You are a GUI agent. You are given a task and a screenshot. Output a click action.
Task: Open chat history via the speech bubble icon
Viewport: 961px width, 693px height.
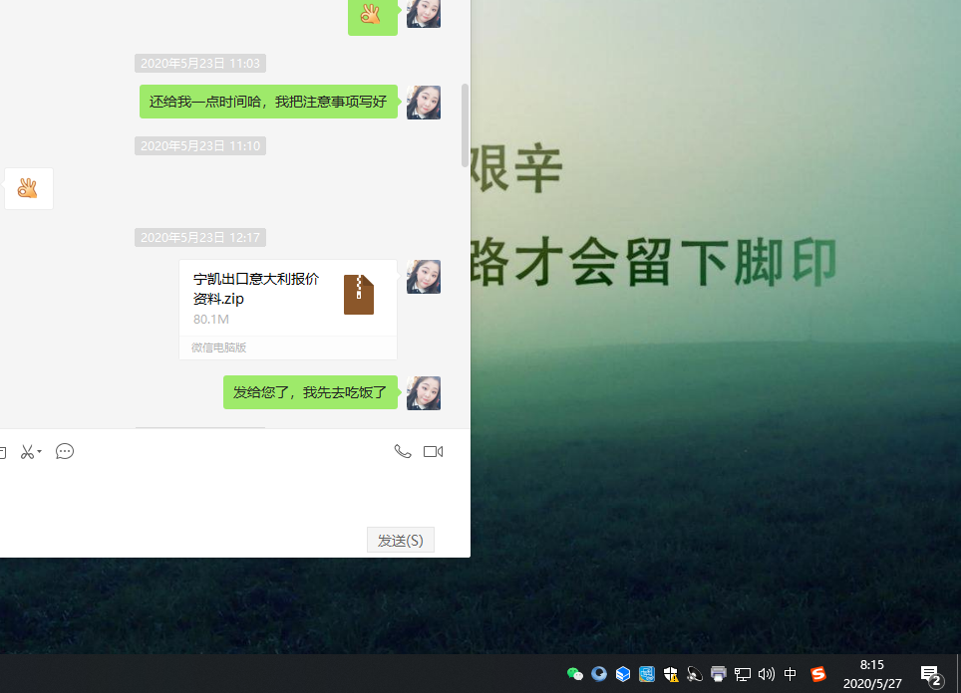click(64, 451)
